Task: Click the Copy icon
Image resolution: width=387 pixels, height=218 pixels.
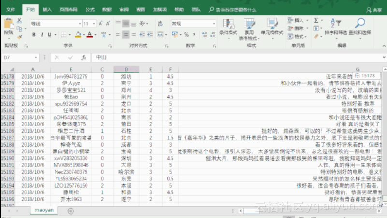Action: pyautogui.click(x=19, y=28)
